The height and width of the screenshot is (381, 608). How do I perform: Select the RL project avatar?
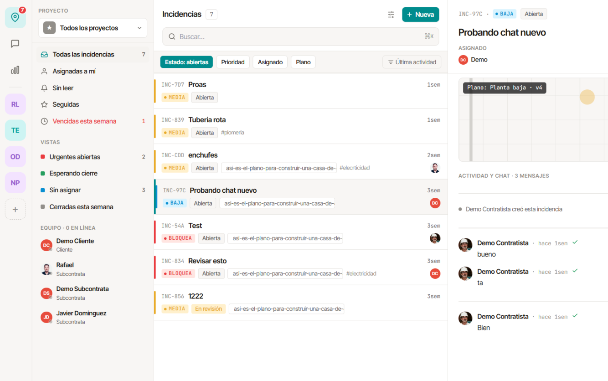pos(15,104)
